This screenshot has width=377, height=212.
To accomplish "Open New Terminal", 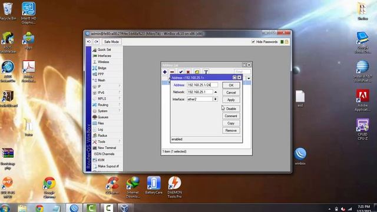I will tap(107, 148).
